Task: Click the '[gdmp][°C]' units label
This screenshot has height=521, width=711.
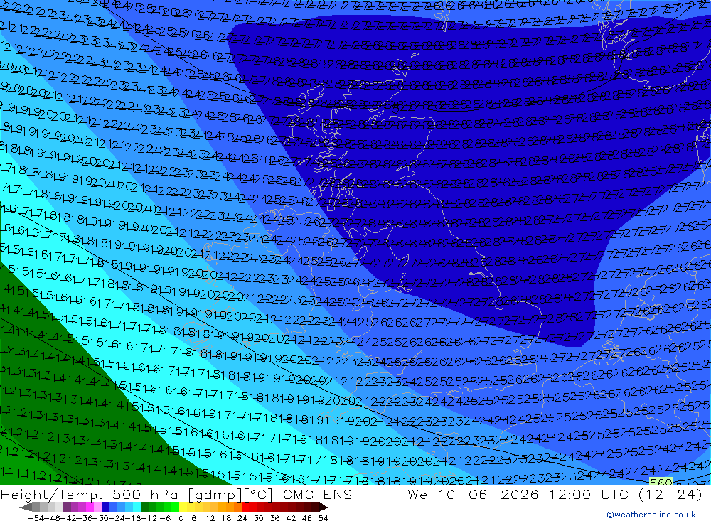Action: (231, 494)
